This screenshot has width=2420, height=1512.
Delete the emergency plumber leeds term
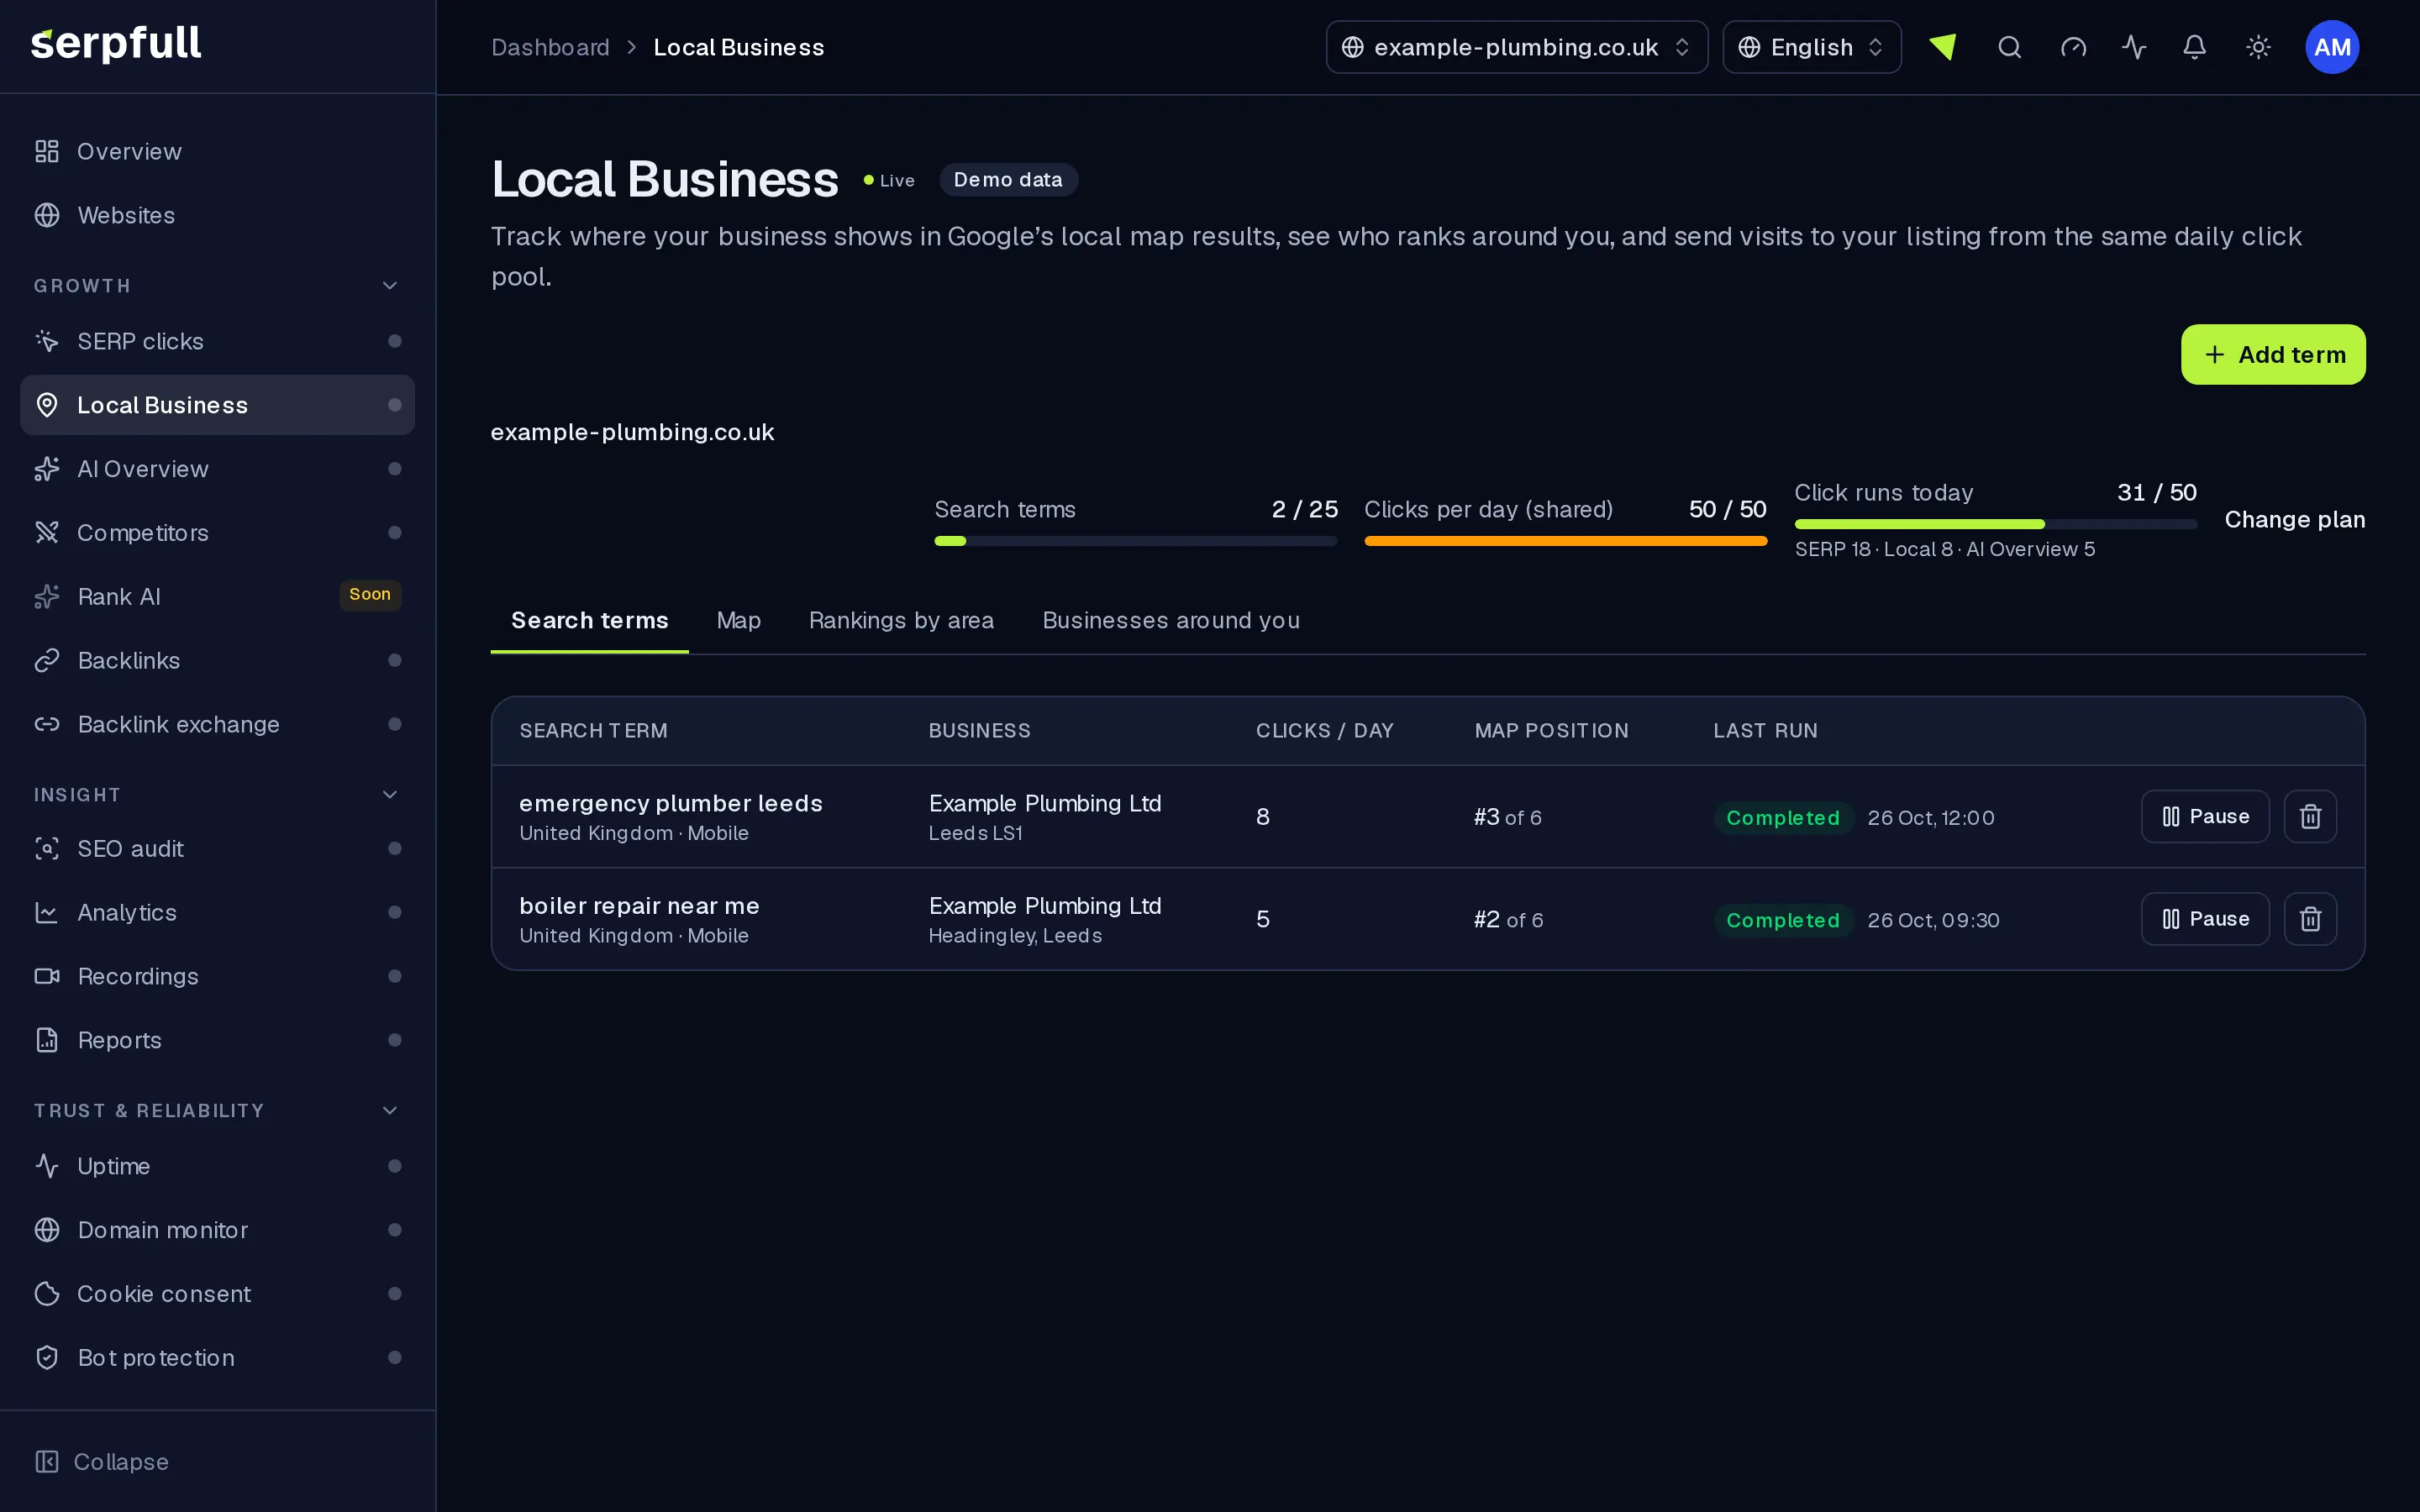click(x=2310, y=817)
